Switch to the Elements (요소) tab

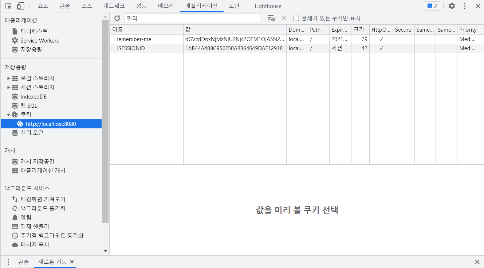[x=43, y=6]
